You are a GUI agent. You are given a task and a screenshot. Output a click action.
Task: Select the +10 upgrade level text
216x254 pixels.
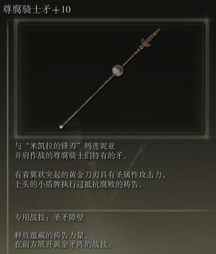pyautogui.click(x=61, y=10)
